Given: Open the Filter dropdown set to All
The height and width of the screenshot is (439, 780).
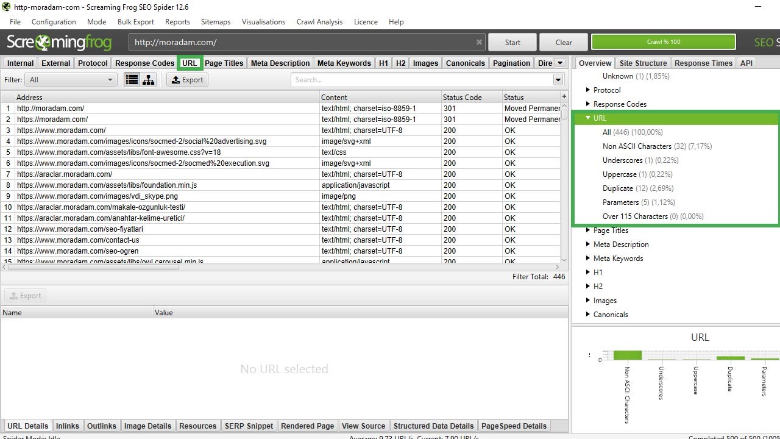Looking at the screenshot, I should tap(71, 80).
